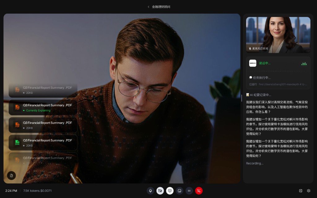Click the advisor's video thumbnail
The width and height of the screenshot is (317, 198).
(x=278, y=34)
